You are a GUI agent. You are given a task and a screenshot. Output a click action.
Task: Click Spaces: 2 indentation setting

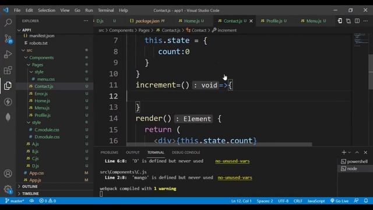265,201
